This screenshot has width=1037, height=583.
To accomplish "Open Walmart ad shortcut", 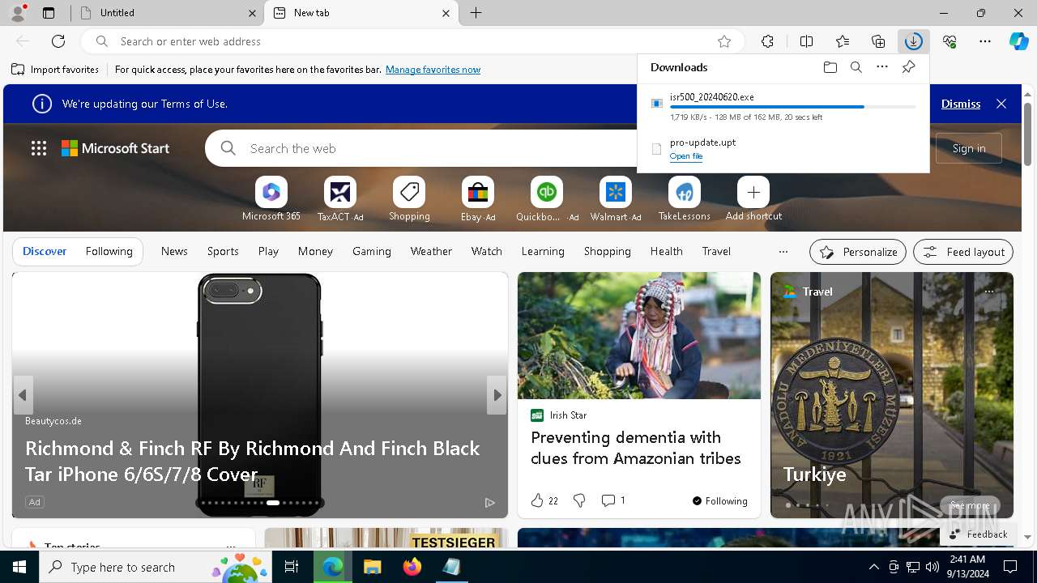I will point(616,199).
